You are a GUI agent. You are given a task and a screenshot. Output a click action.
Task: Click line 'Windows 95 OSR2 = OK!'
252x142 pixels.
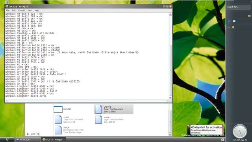[x=21, y=31]
